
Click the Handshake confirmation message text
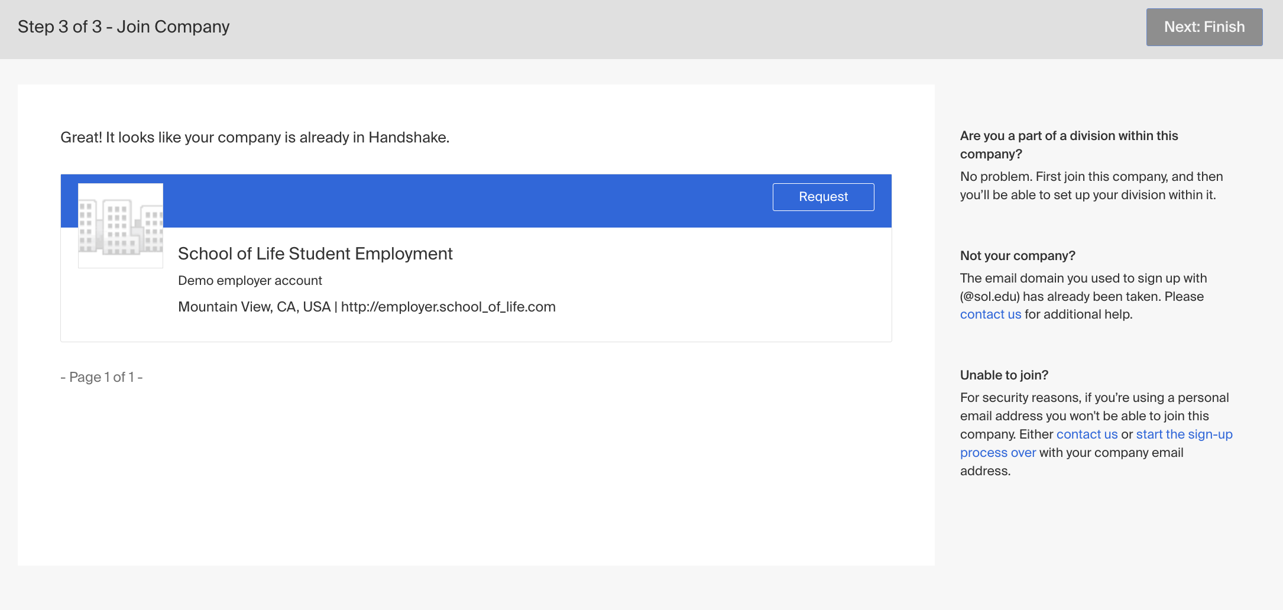click(x=255, y=137)
